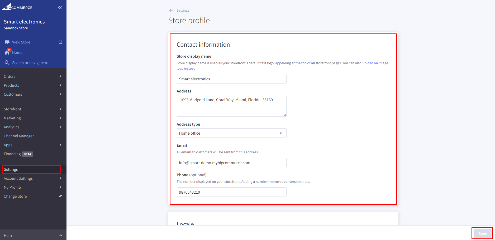Click the Save button
495x240 pixels.
pos(482,233)
